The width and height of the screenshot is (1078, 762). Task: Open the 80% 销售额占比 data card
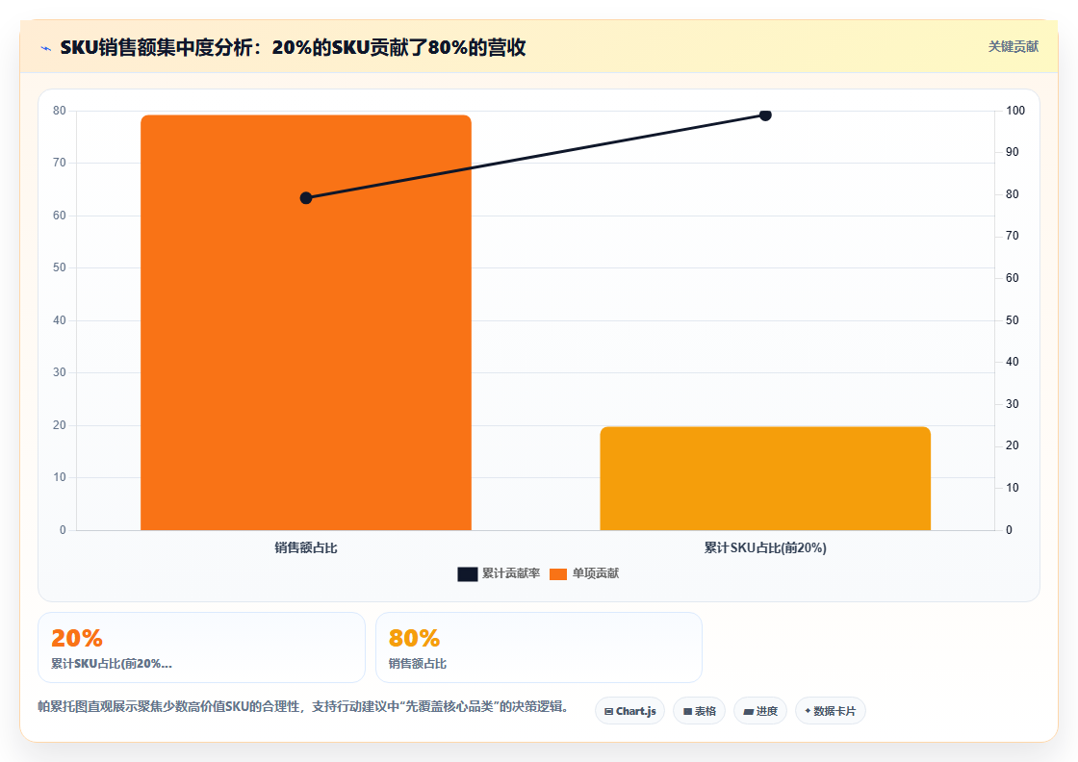click(538, 648)
